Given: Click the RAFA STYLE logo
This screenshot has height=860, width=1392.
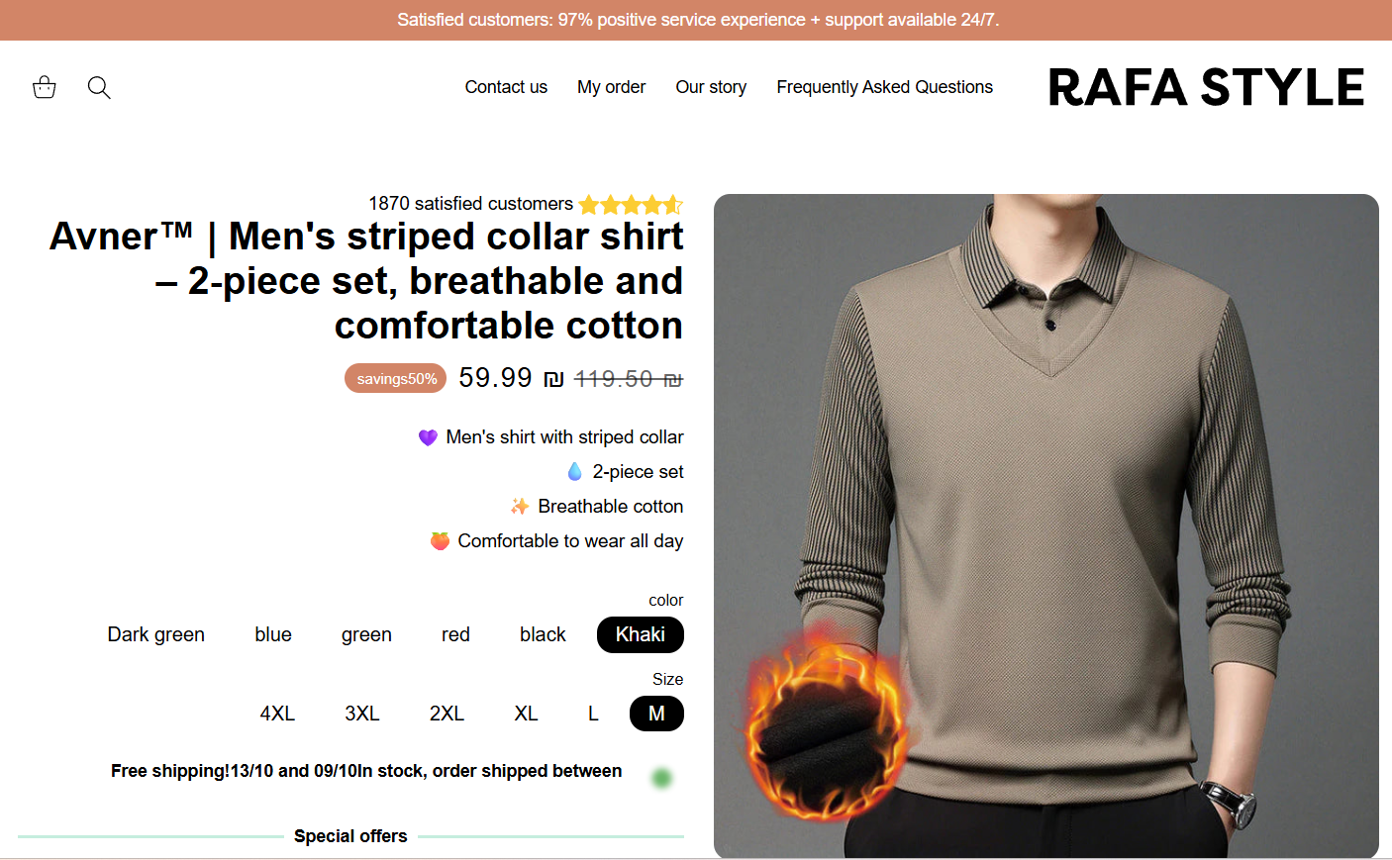Looking at the screenshot, I should [x=1206, y=87].
